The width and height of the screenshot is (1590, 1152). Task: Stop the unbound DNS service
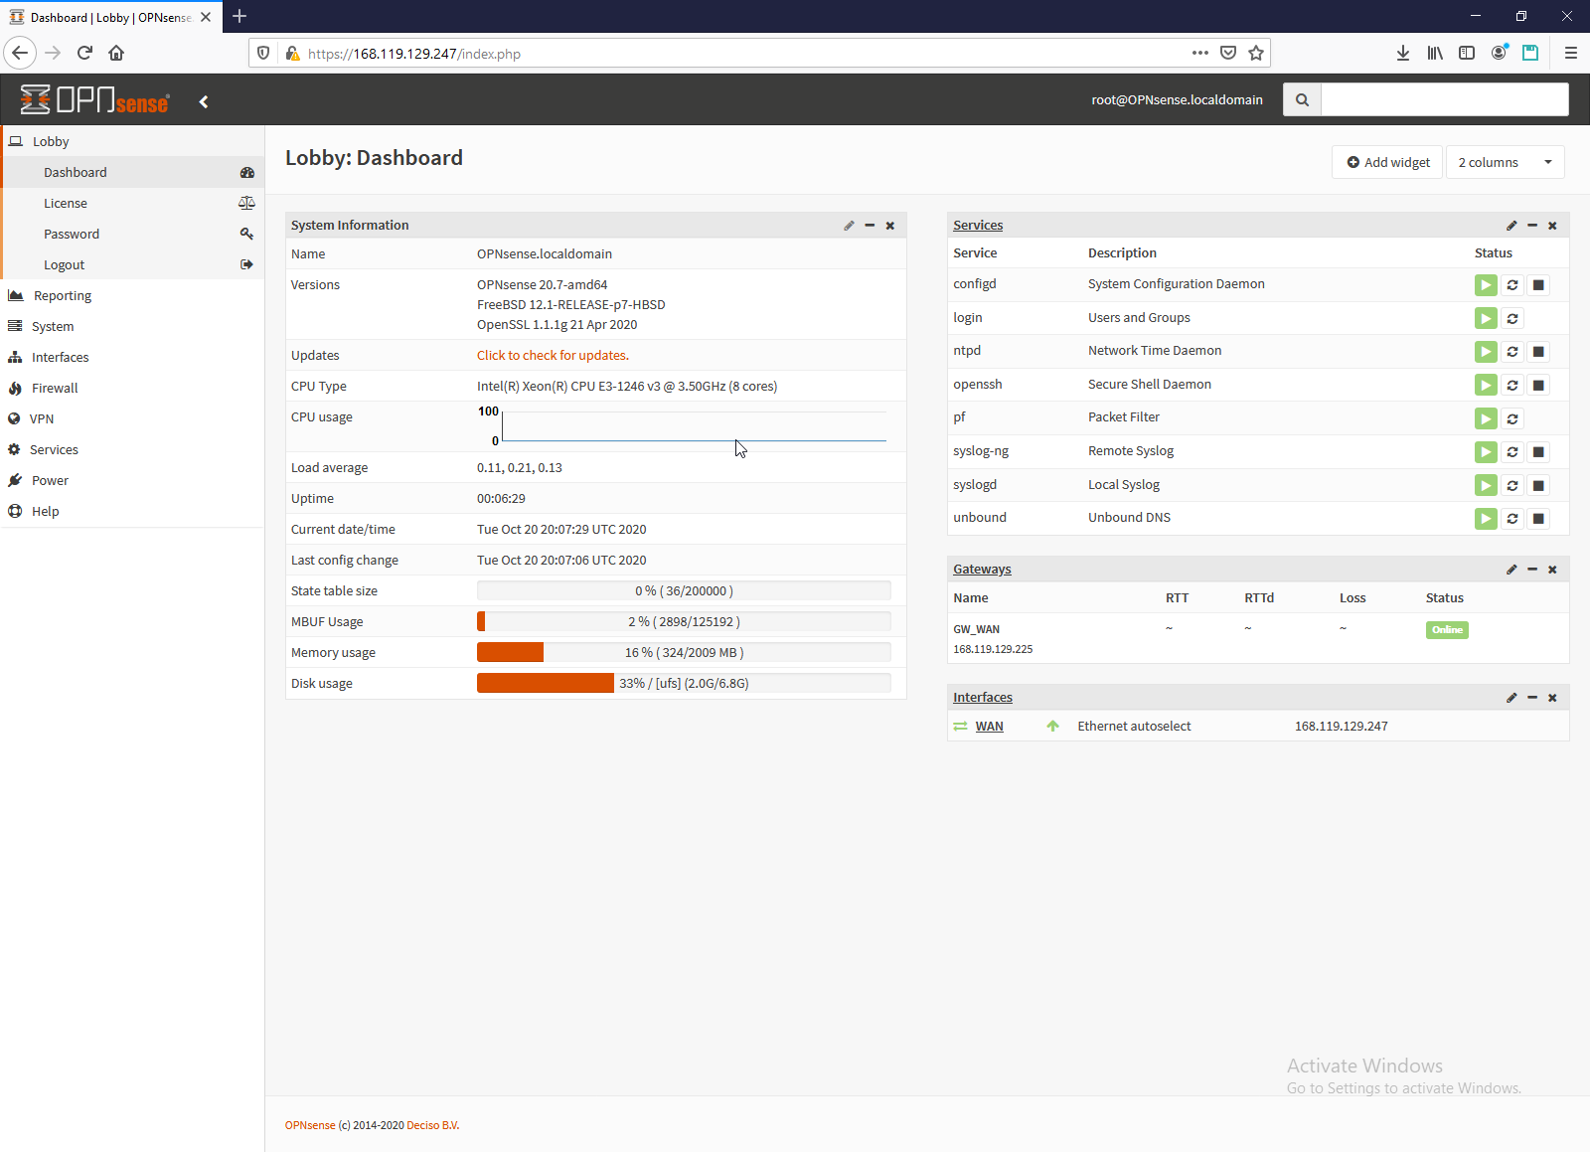(x=1538, y=519)
